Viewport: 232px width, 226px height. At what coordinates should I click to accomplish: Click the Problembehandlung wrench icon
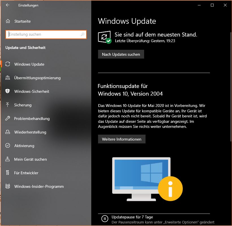8,118
